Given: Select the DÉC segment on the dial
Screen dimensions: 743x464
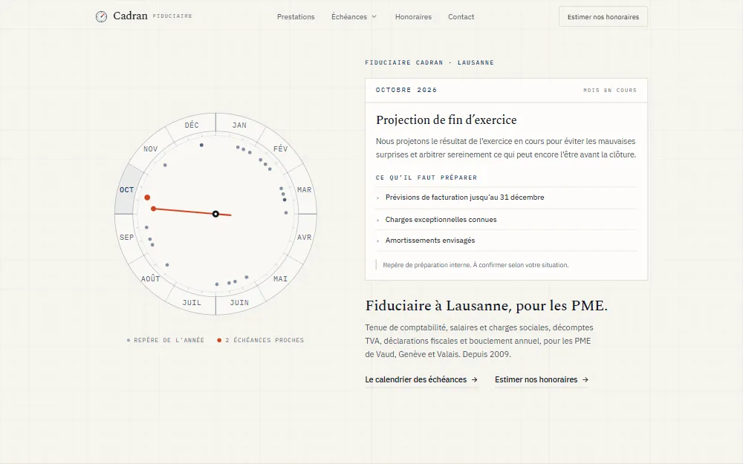Looking at the screenshot, I should coord(192,125).
